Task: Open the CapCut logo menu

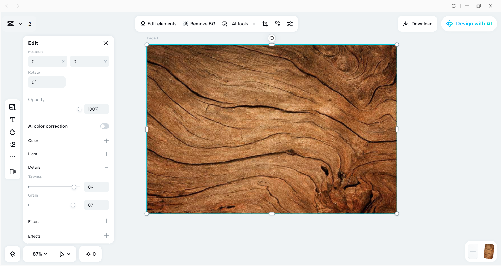Action: click(11, 24)
